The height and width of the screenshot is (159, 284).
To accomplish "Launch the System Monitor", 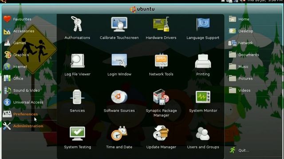I will [203, 97].
